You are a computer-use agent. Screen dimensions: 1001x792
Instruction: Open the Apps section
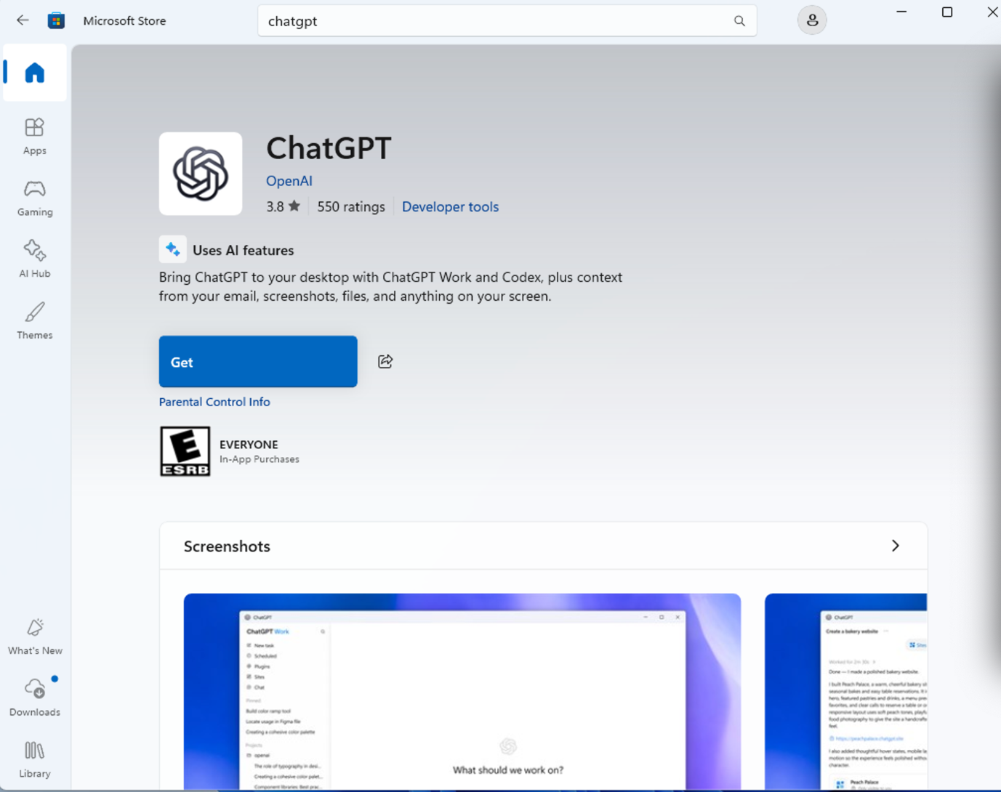pos(34,136)
